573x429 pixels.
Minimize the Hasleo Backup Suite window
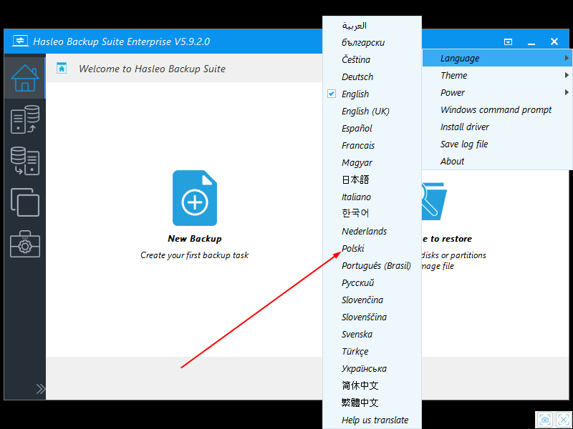click(531, 43)
